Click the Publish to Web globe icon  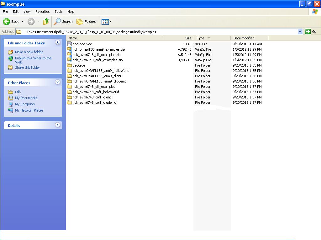11,58
